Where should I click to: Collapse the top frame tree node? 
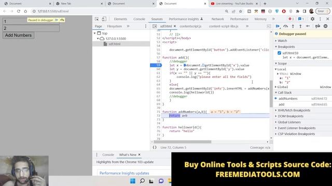[94, 33]
